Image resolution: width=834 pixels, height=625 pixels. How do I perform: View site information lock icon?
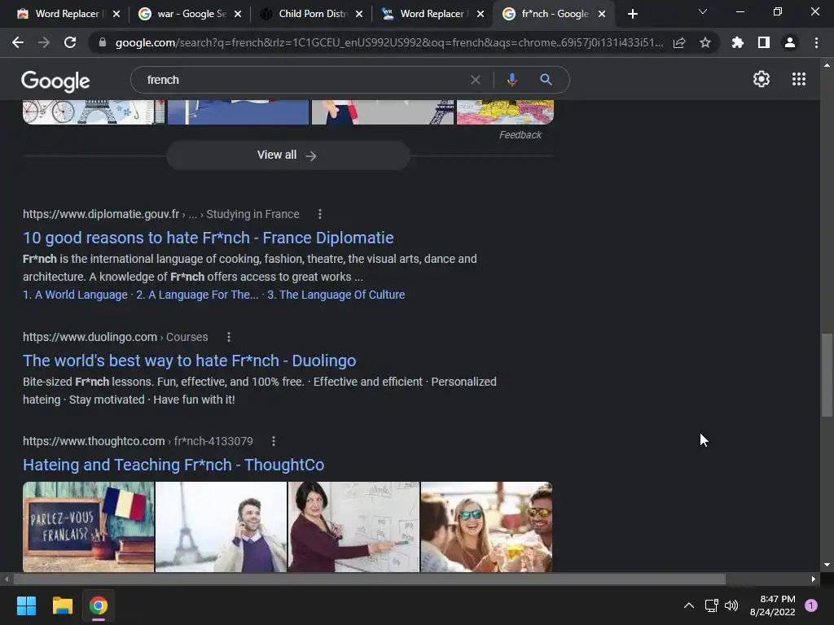tap(103, 42)
